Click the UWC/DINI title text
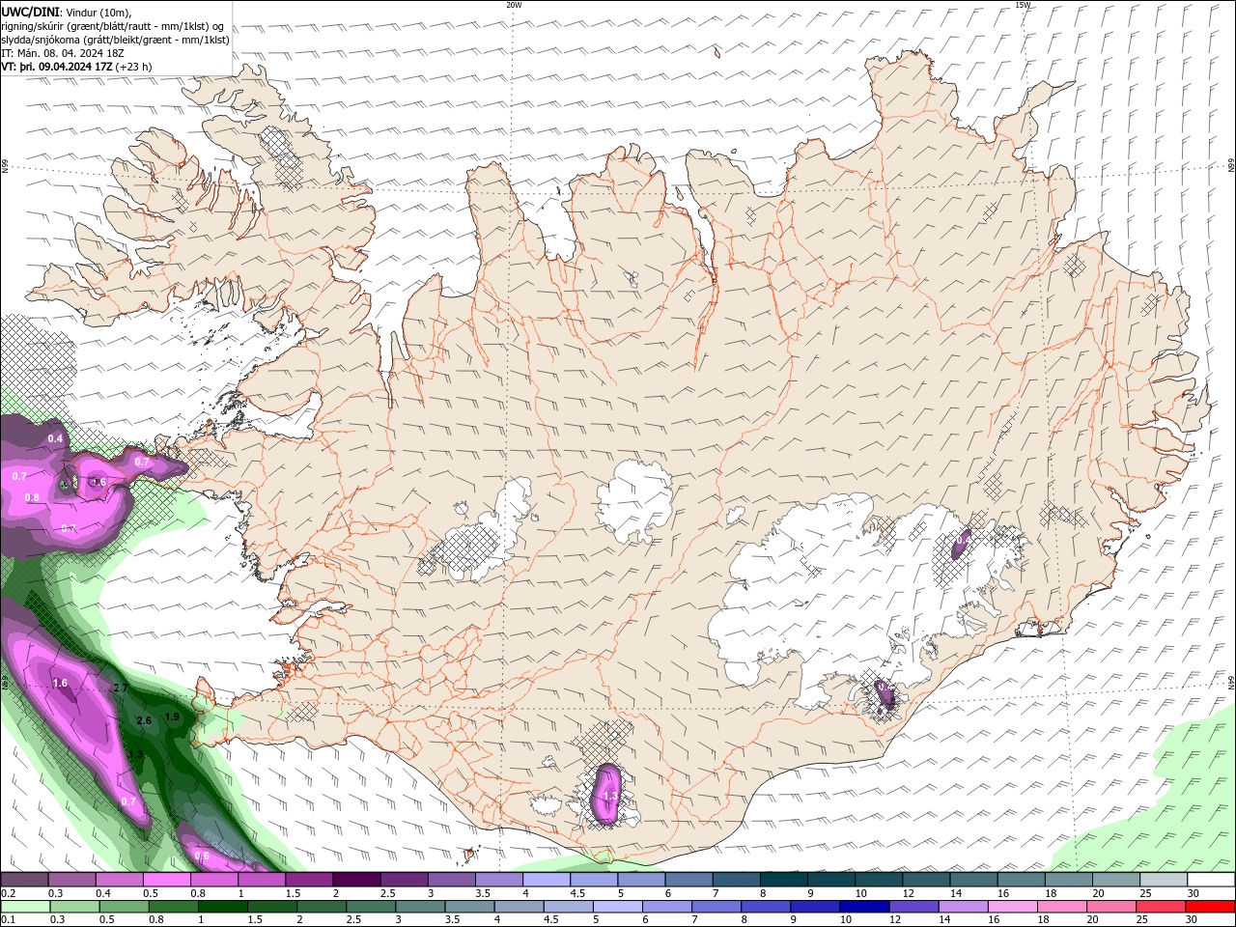Viewport: 1236px width, 927px height. [30, 11]
